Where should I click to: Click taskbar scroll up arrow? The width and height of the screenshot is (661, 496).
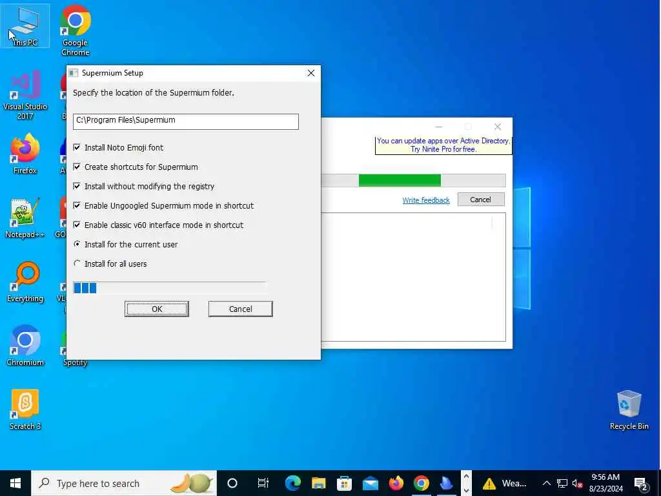[466, 477]
